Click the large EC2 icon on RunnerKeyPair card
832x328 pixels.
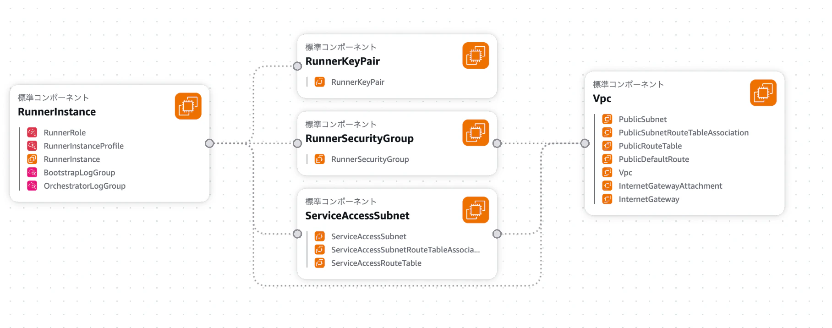[x=476, y=55]
